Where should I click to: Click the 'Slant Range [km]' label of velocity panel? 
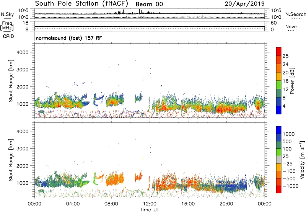(11, 160)
